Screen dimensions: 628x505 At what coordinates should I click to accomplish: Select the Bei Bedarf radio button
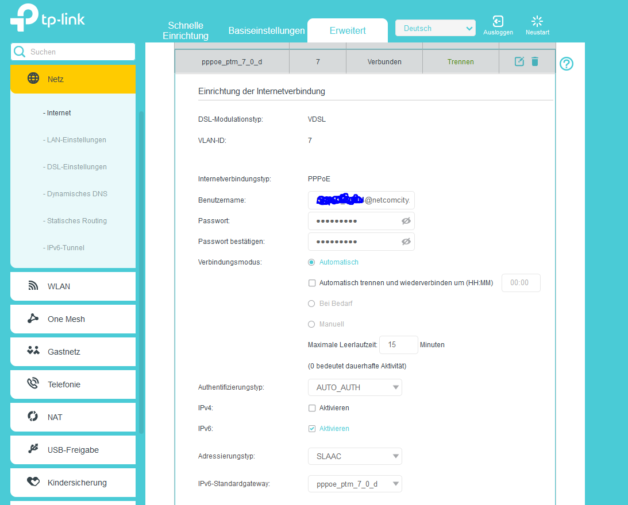(311, 304)
